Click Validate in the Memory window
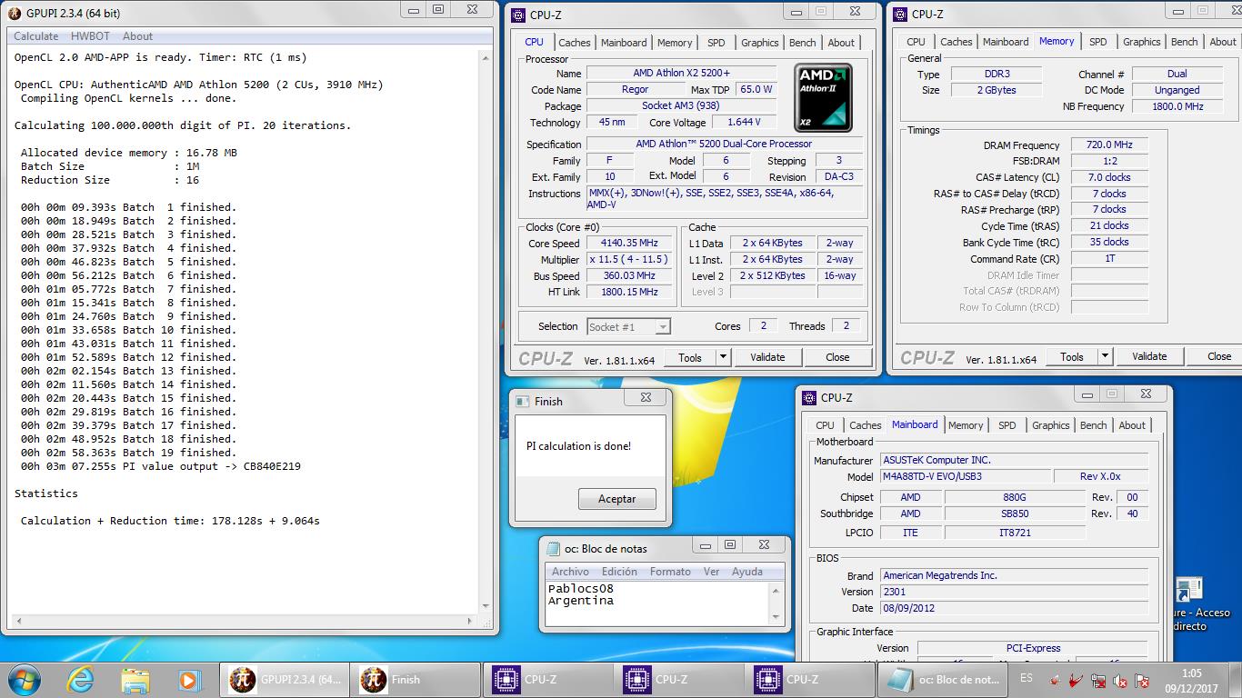The image size is (1242, 698). 1149,356
